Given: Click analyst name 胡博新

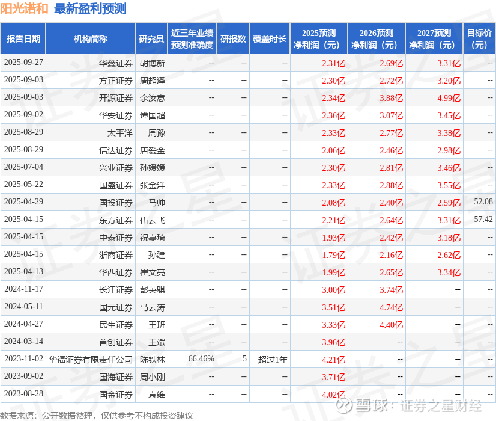Looking at the screenshot, I should 153,63.
